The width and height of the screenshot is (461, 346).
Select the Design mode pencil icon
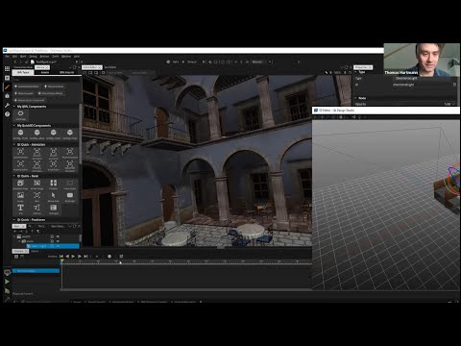(x=7, y=86)
